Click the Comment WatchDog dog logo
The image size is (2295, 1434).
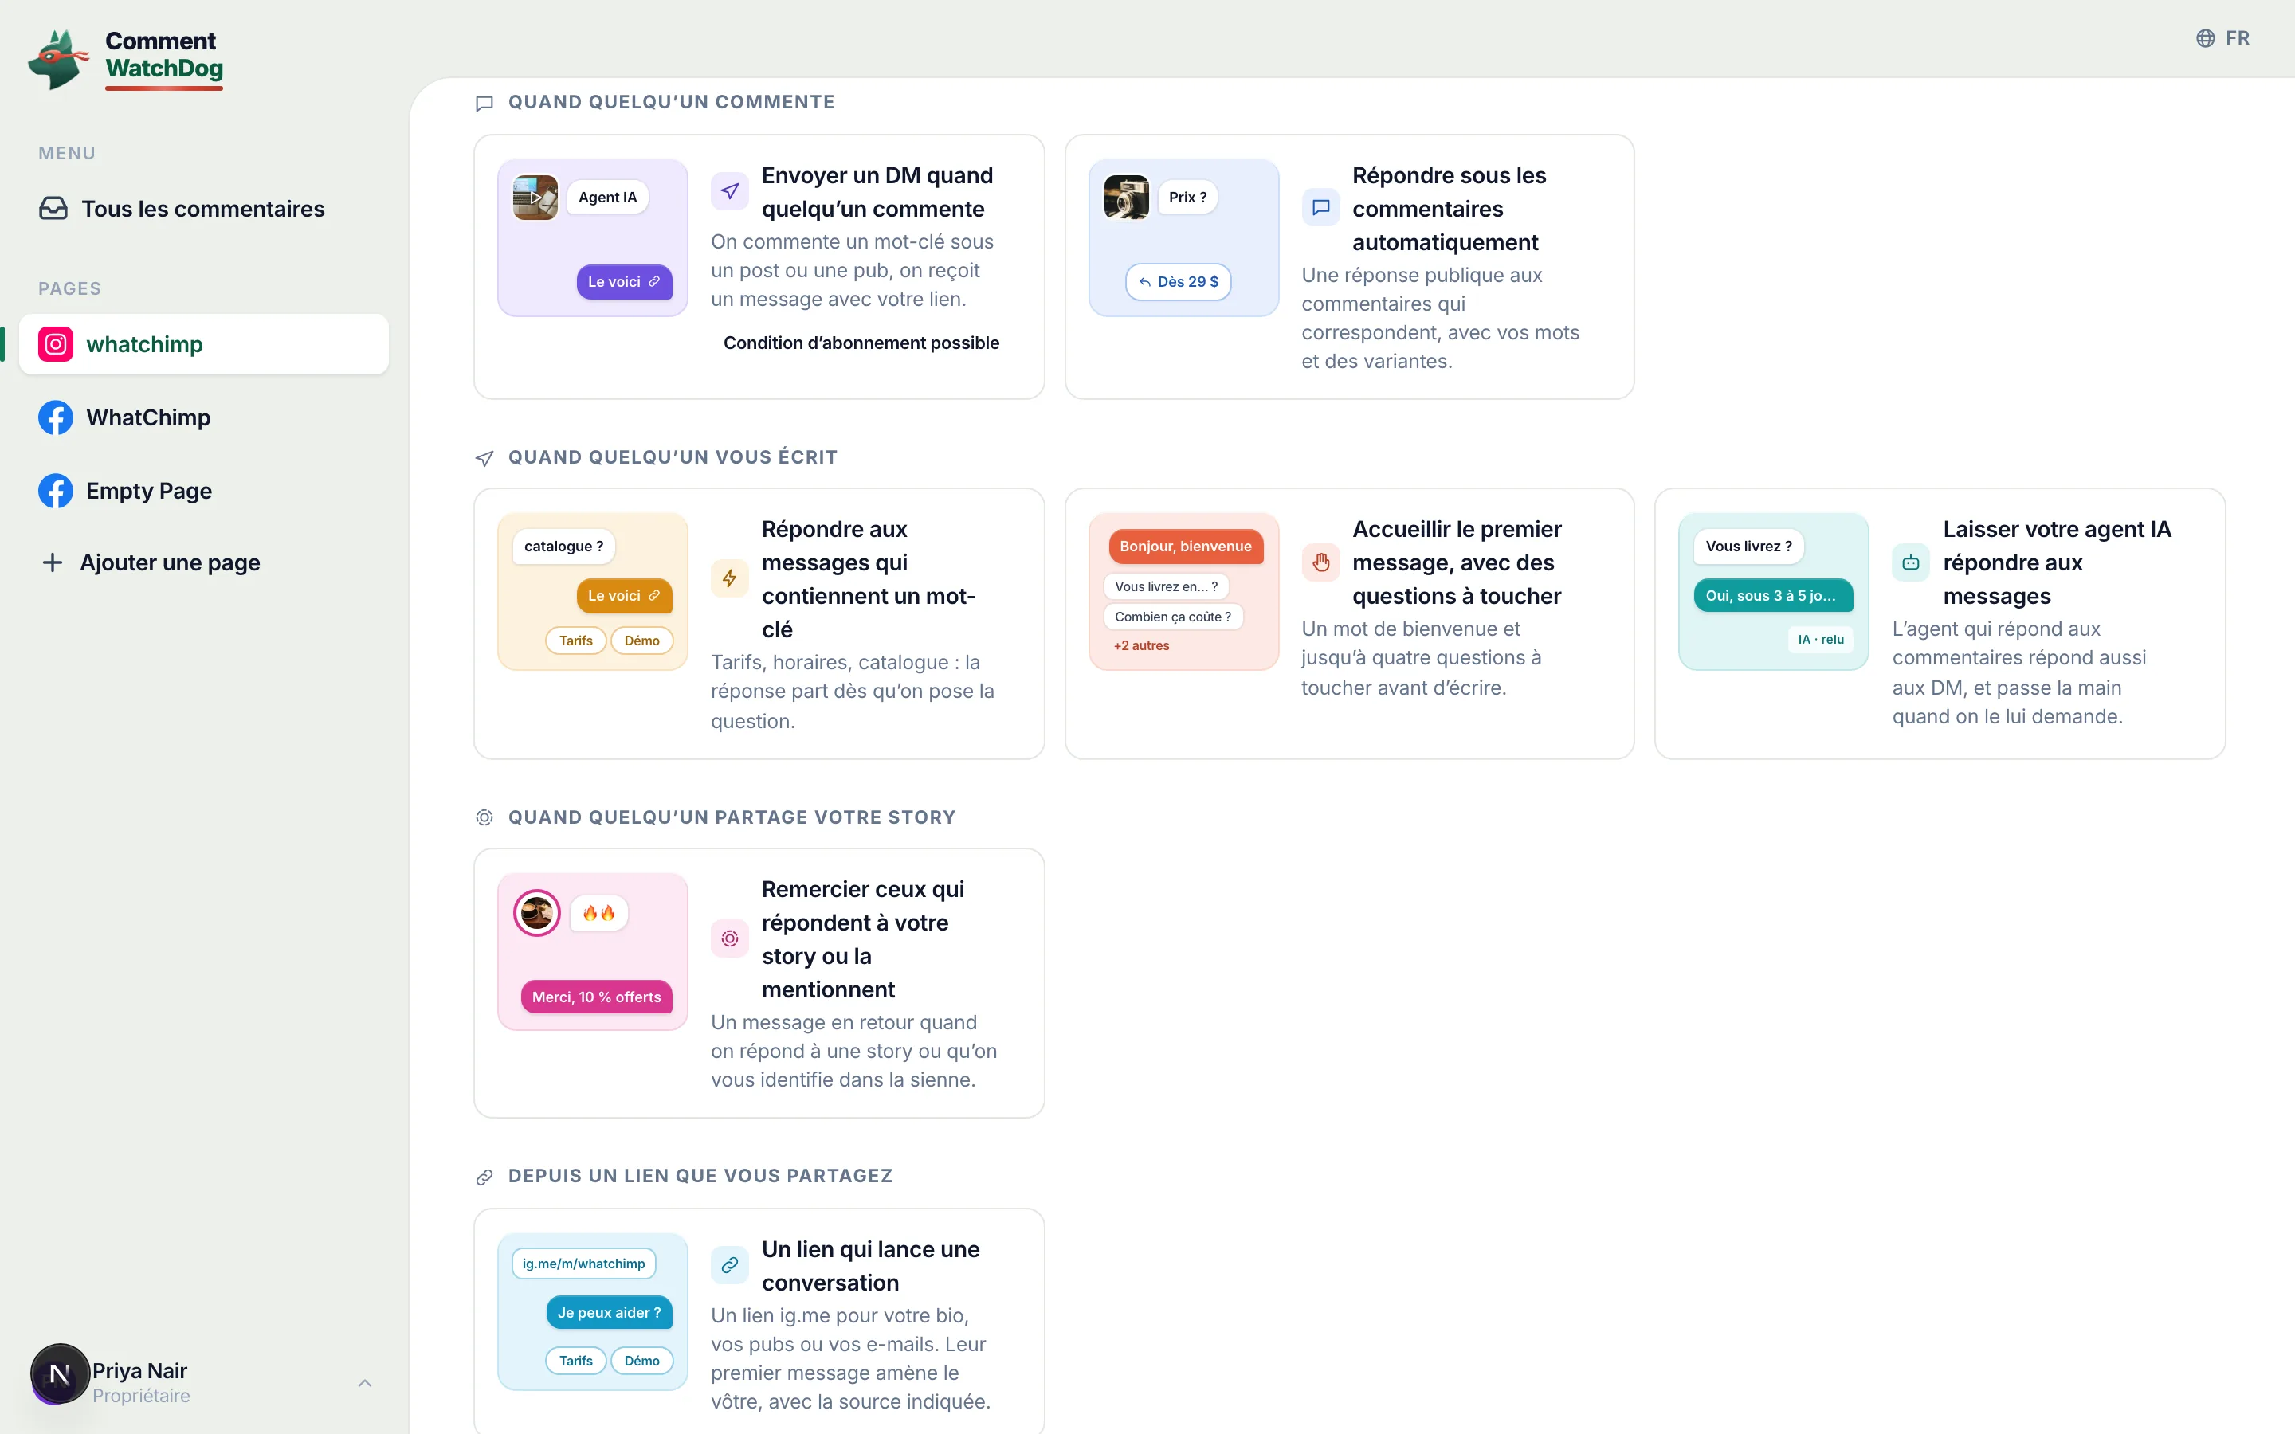[58, 59]
